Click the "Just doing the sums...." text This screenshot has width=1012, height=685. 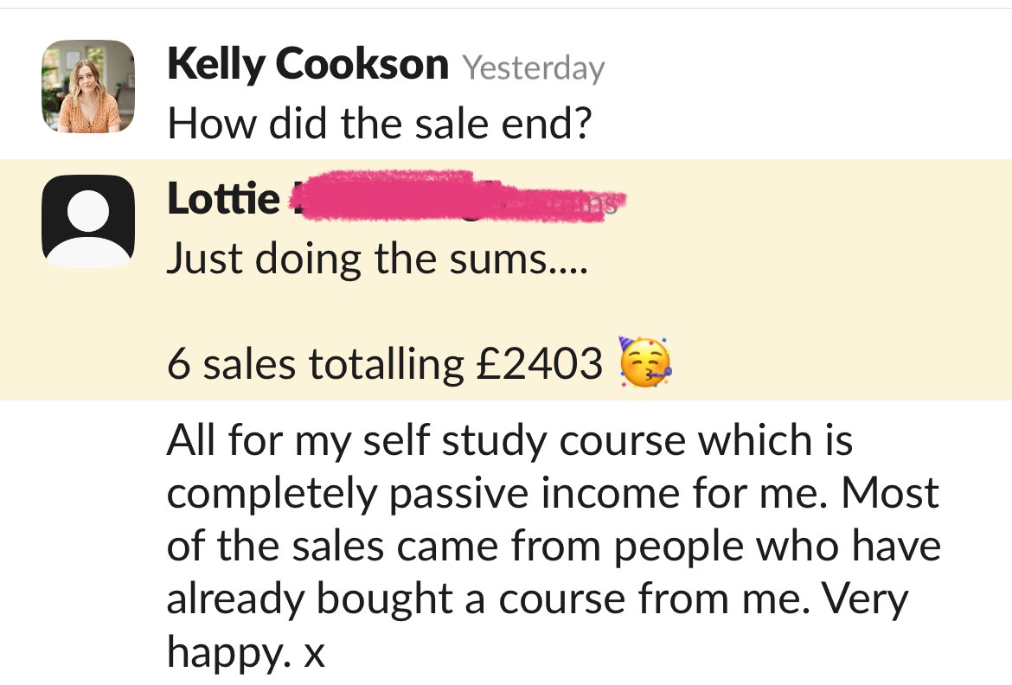(x=376, y=259)
